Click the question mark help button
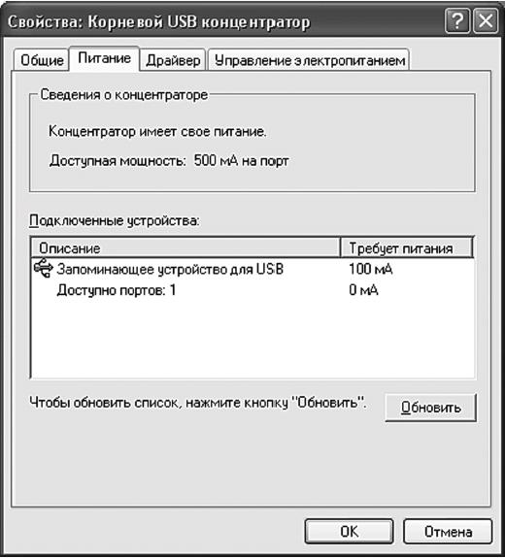This screenshot has width=505, height=558. click(456, 21)
